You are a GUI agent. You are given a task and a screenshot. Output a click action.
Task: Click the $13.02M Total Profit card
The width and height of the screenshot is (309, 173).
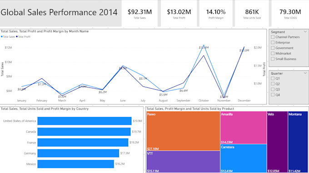pyautogui.click(x=179, y=13)
